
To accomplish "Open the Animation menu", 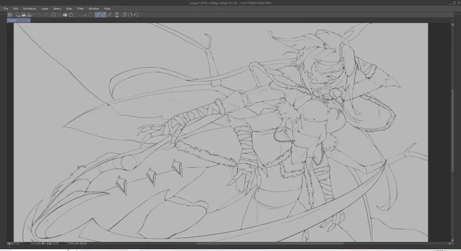I will tap(29, 9).
